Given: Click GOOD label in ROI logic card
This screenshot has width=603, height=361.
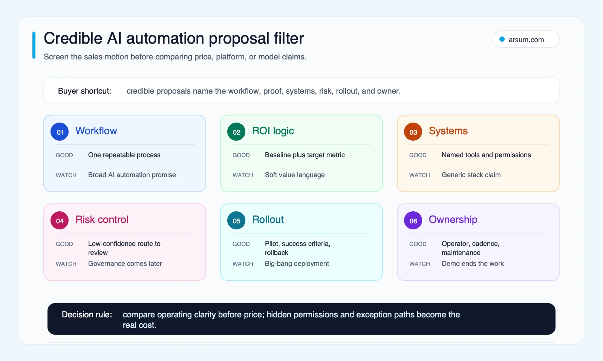Looking at the screenshot, I should [241, 155].
